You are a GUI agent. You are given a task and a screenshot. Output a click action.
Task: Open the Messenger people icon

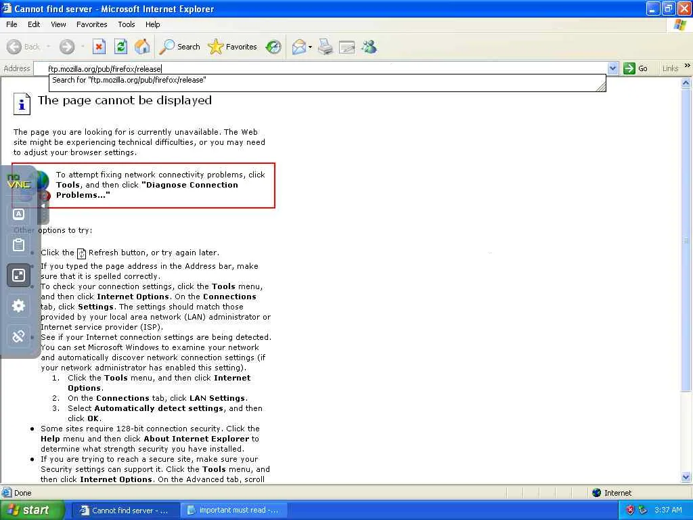[369, 47]
